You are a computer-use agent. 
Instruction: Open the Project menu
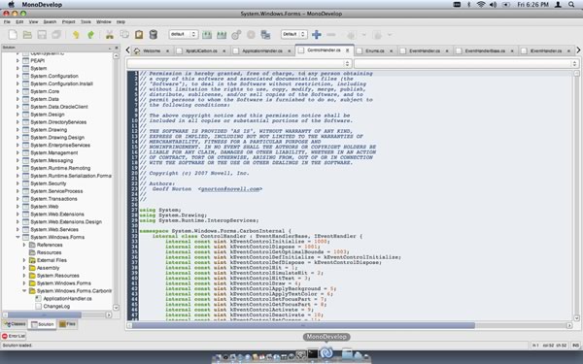pos(68,22)
